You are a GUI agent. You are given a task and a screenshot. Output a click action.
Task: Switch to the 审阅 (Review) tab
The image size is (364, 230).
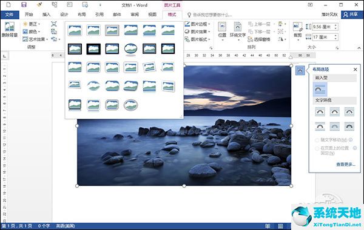pos(135,15)
